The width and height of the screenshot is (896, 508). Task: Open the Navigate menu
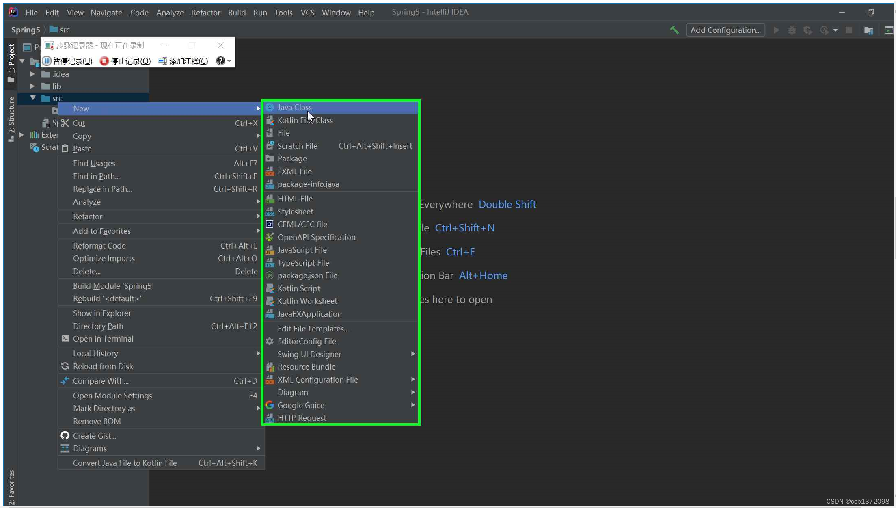[106, 13]
